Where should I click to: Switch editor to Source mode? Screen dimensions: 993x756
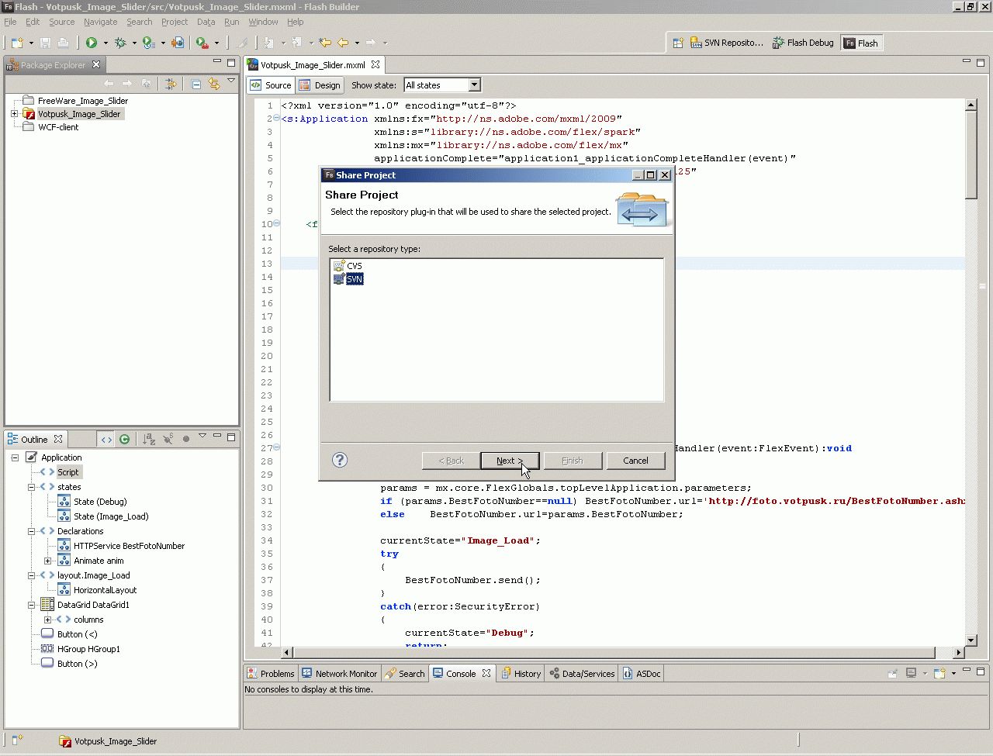271,85
